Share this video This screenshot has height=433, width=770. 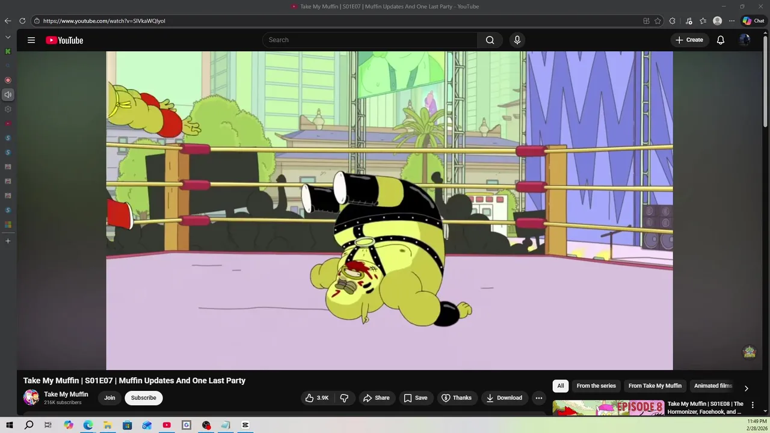pos(376,398)
